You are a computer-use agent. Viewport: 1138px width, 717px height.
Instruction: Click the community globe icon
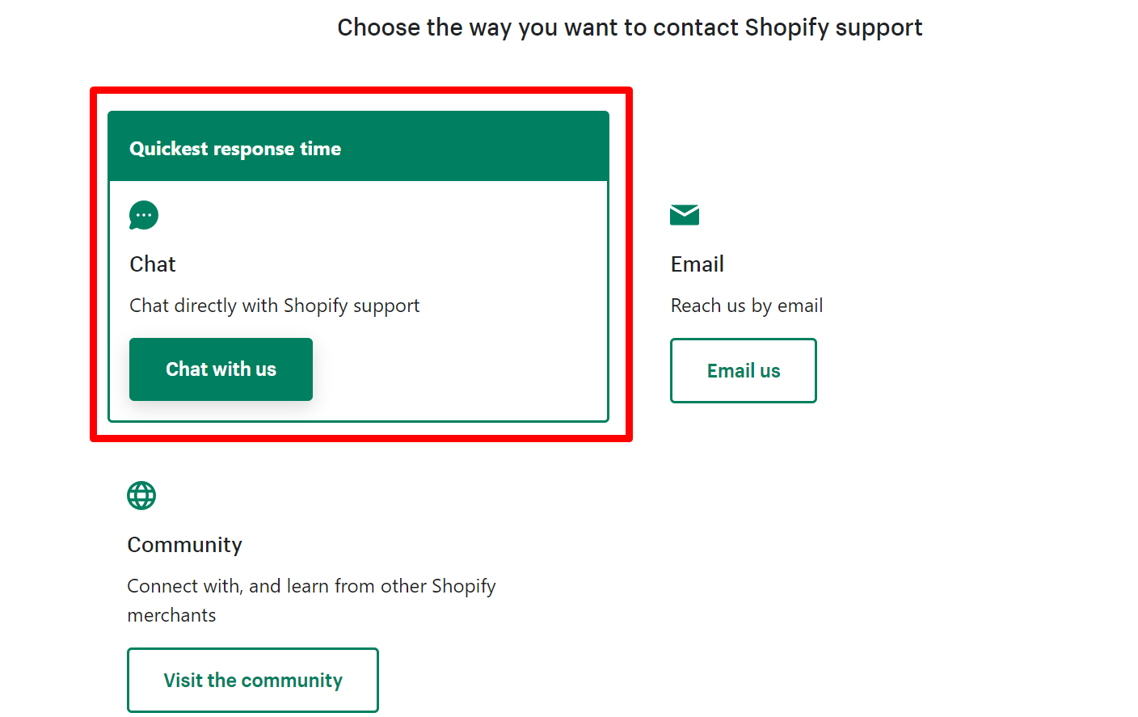tap(141, 496)
